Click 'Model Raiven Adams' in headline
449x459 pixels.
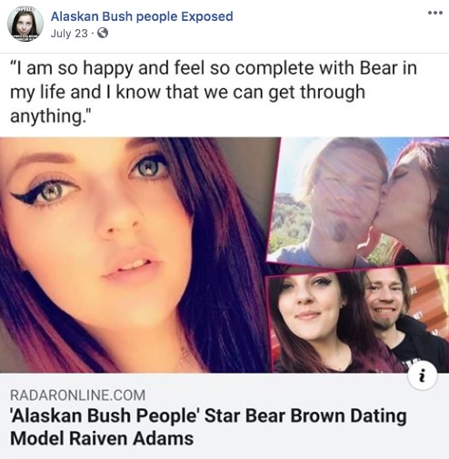(x=102, y=438)
